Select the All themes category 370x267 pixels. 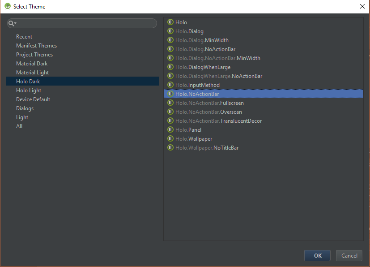(x=19, y=126)
